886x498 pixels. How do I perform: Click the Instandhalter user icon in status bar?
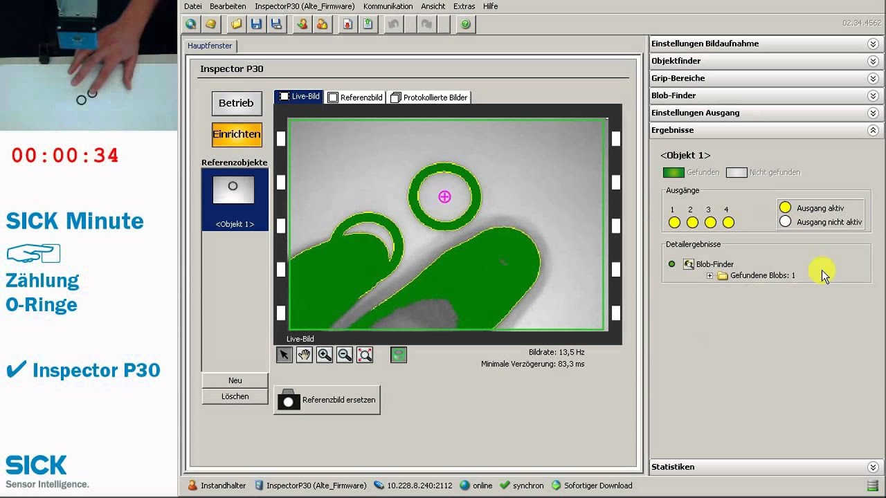click(192, 486)
